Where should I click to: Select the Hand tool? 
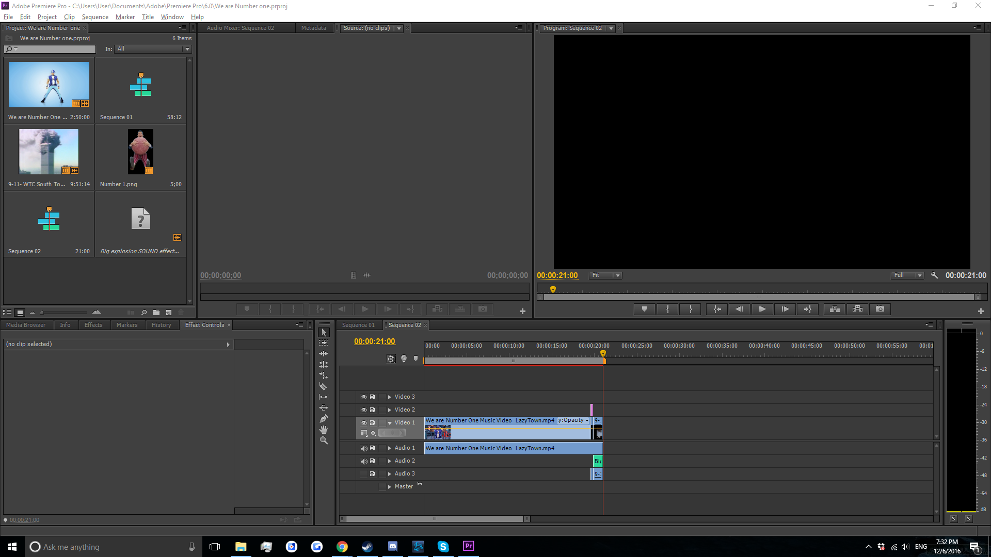tap(324, 430)
